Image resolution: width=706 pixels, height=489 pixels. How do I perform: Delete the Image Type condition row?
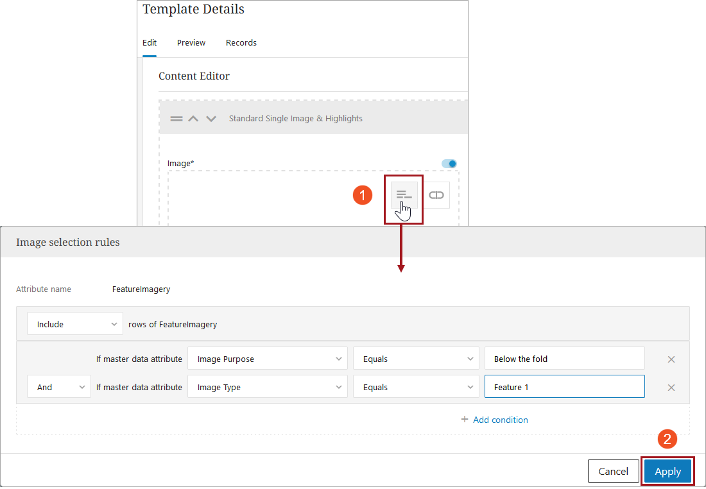click(671, 388)
